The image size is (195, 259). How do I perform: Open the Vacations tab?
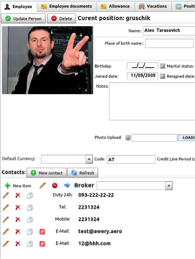[x=153, y=6]
